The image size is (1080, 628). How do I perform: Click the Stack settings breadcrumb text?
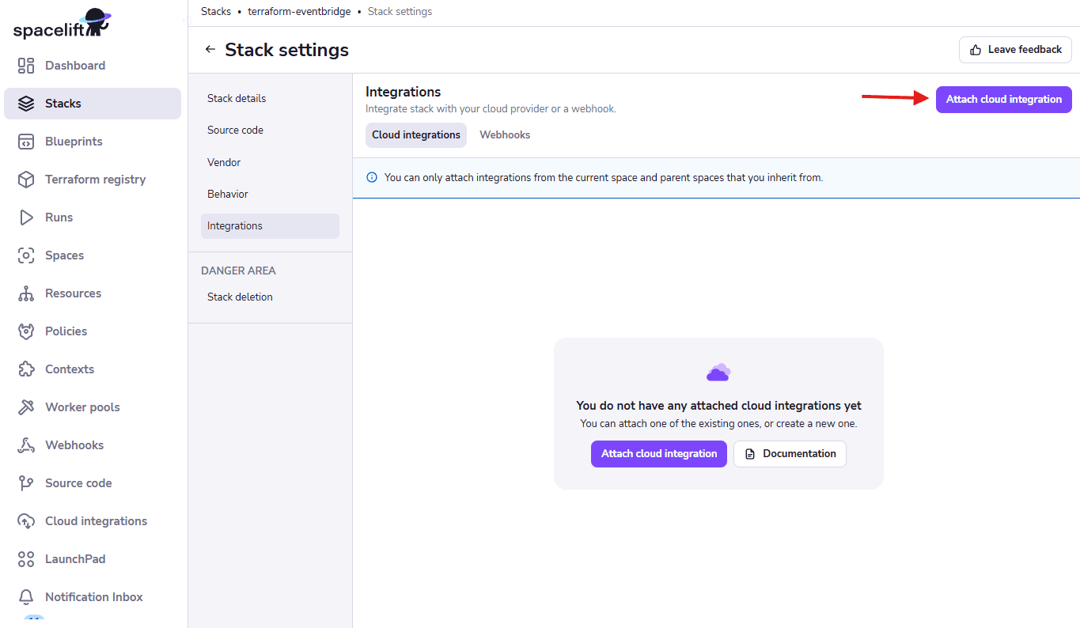pyautogui.click(x=400, y=12)
